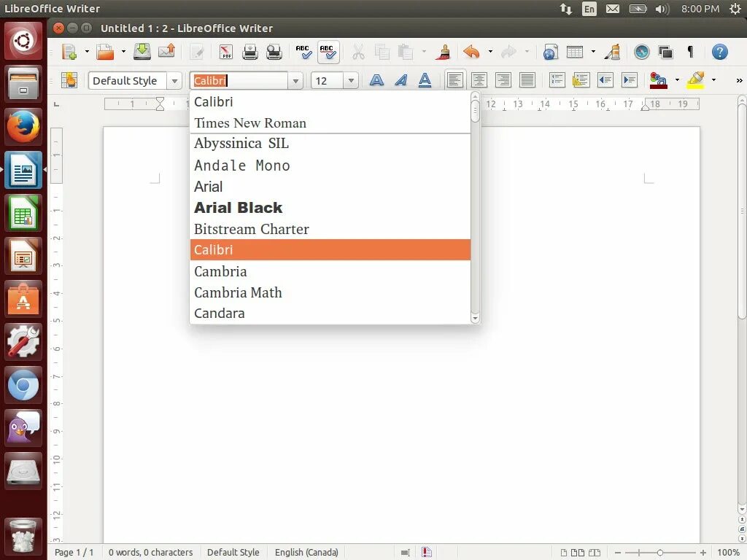Open LibreOffice Calc from launcher
Image resolution: width=747 pixels, height=560 pixels.
(x=23, y=213)
